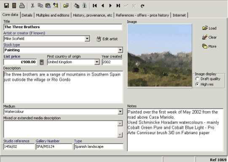
Task: Click into the Title field
Action: point(63,27)
